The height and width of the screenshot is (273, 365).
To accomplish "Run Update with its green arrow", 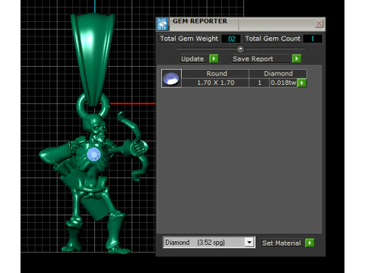I will (x=214, y=58).
